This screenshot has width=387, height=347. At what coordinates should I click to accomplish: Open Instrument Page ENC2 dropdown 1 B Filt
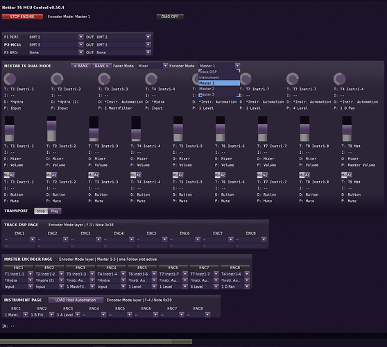pyautogui.click(x=42, y=314)
